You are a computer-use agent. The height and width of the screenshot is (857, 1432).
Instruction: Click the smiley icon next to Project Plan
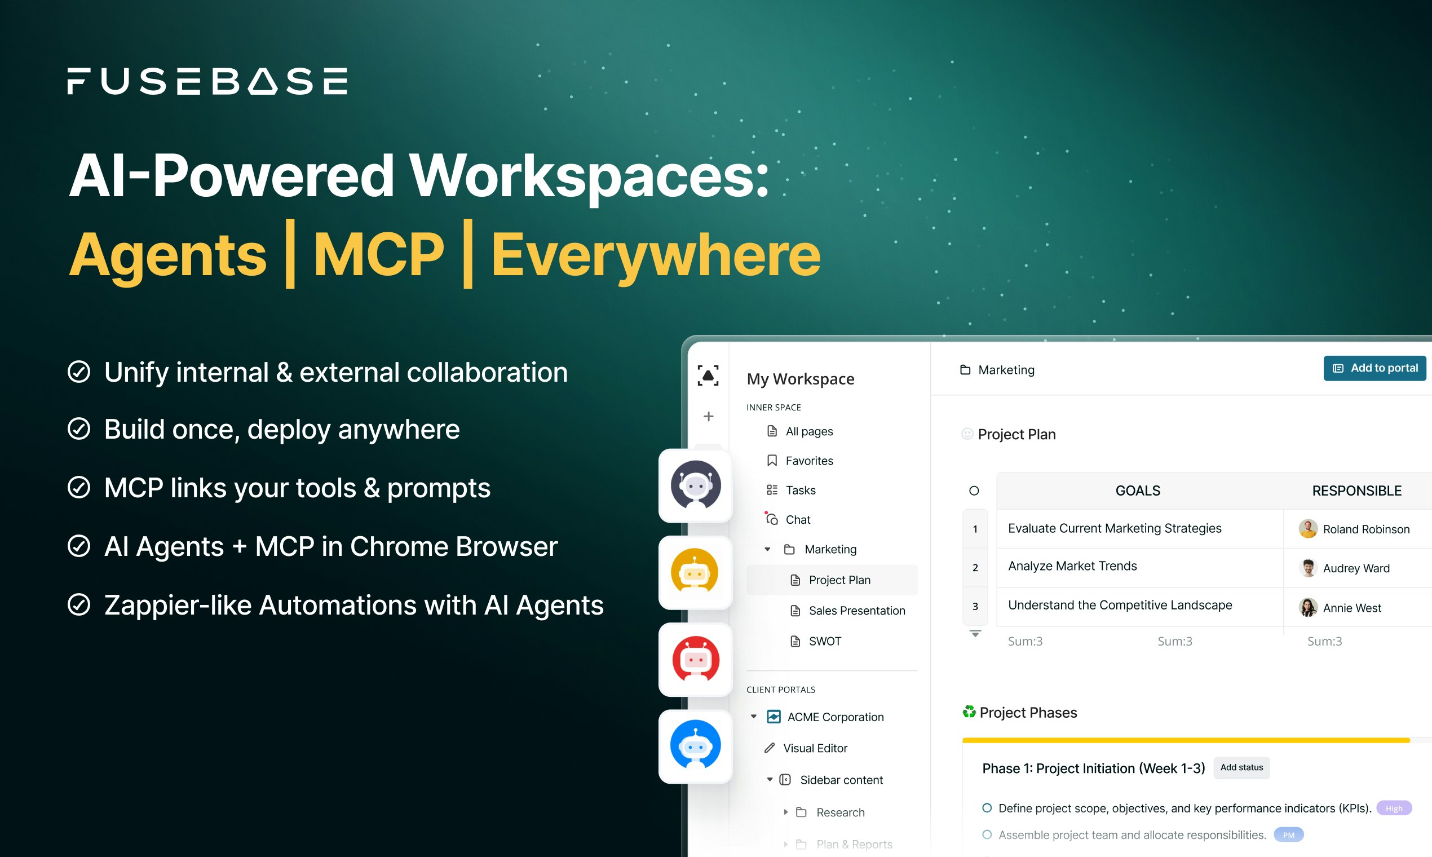click(x=969, y=434)
